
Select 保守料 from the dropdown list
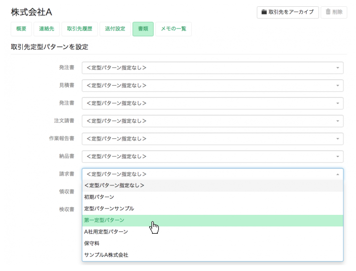click(x=213, y=243)
